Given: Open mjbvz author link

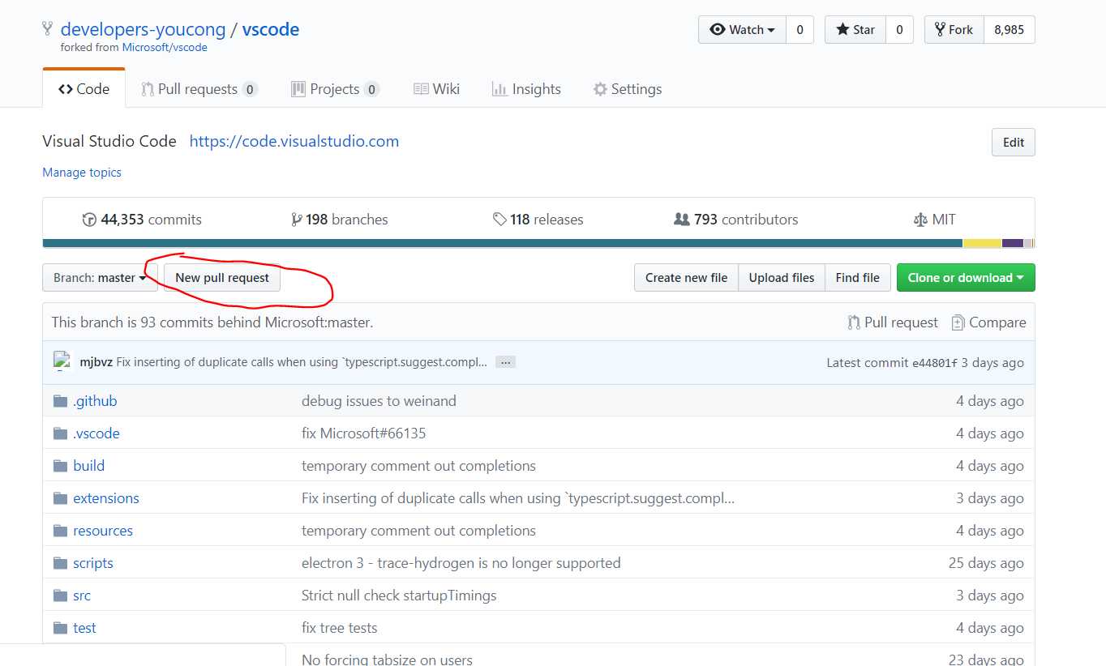Looking at the screenshot, I should coord(96,362).
